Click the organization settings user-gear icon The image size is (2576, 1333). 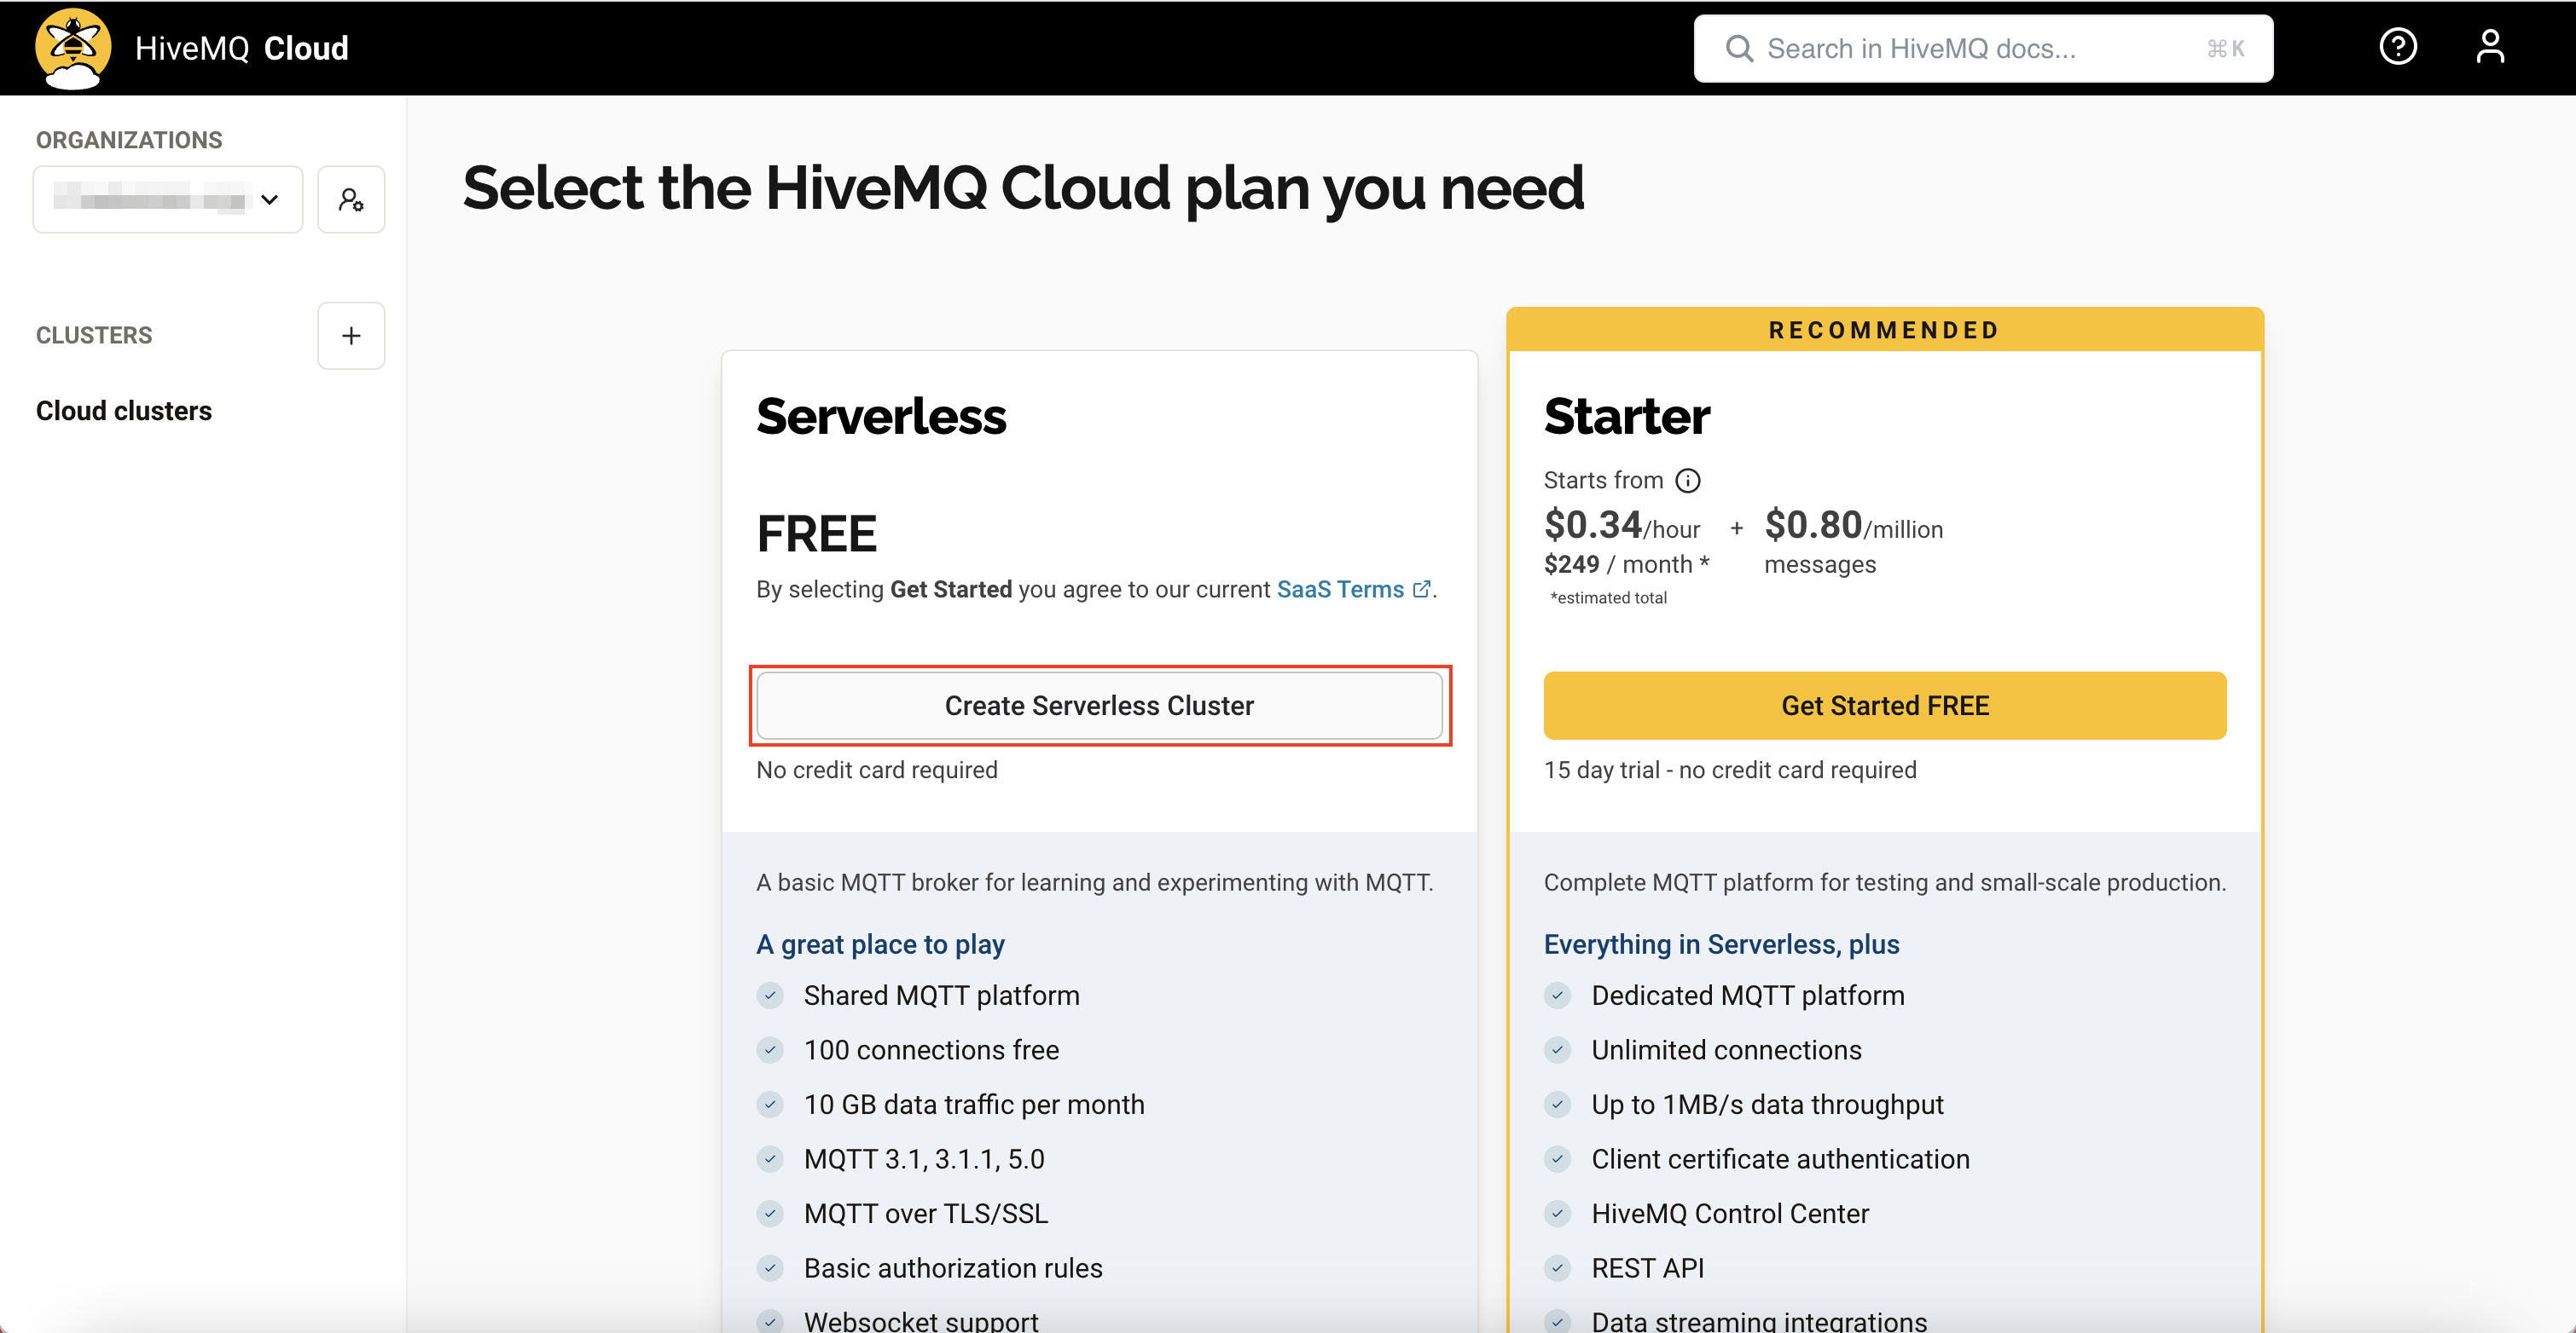[x=351, y=199]
